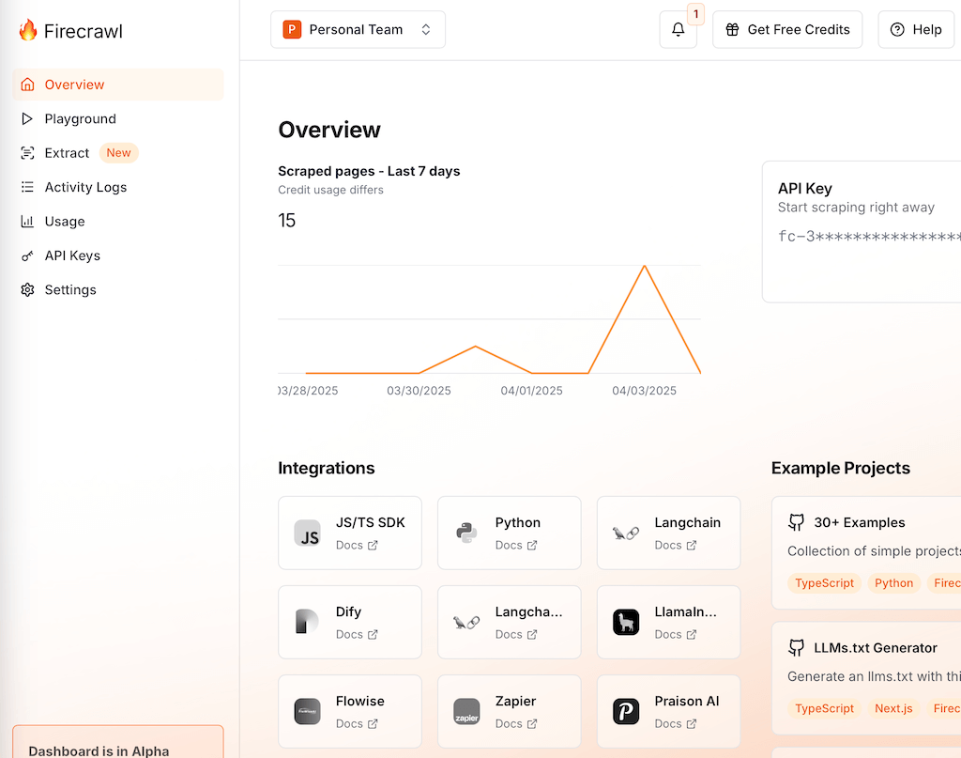Open API Keys from the sidebar
This screenshot has width=961, height=758.
click(x=72, y=255)
